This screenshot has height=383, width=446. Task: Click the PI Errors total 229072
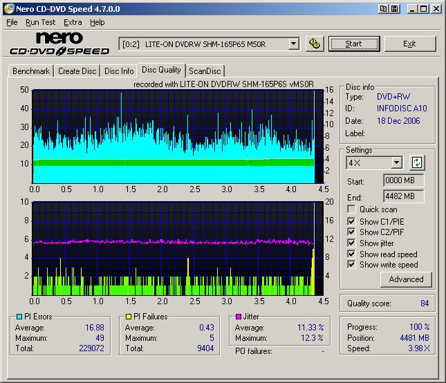click(91, 348)
